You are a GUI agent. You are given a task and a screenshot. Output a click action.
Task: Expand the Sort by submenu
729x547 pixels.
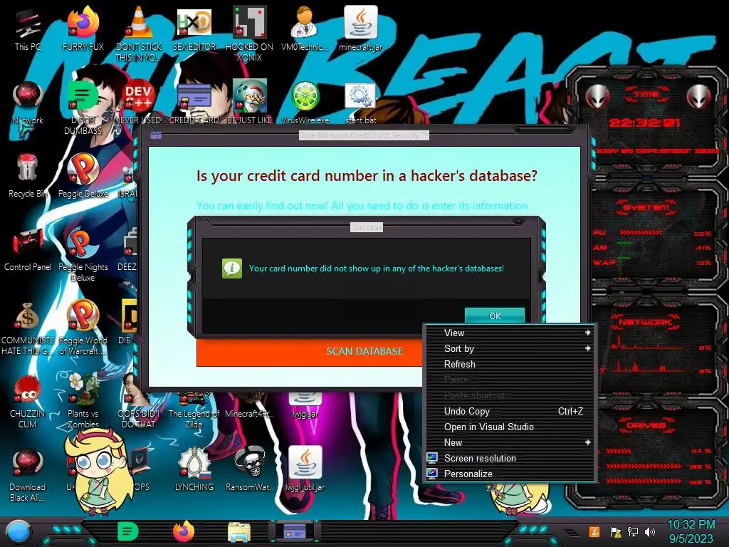pyautogui.click(x=510, y=348)
